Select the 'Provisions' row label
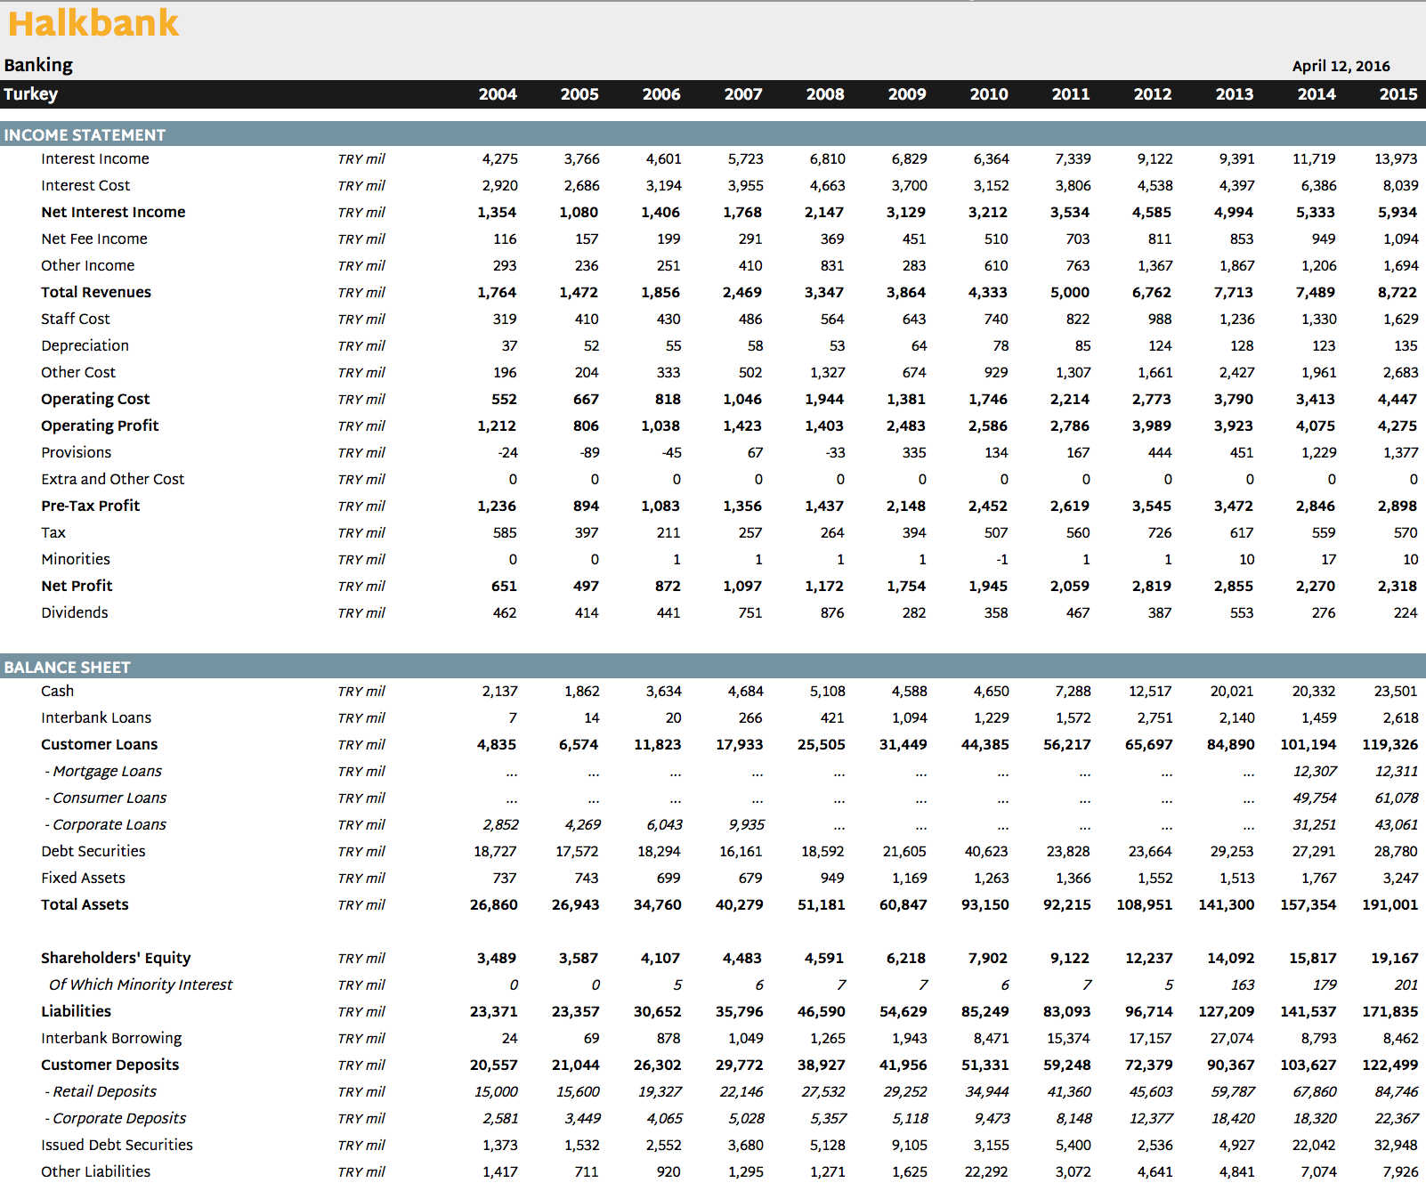This screenshot has width=1426, height=1191. pyautogui.click(x=77, y=453)
